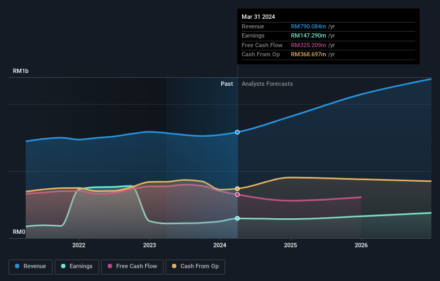Viewport: 440px width, 281px height.
Task: Click the Analysts Forecasts label
Action: coord(267,84)
